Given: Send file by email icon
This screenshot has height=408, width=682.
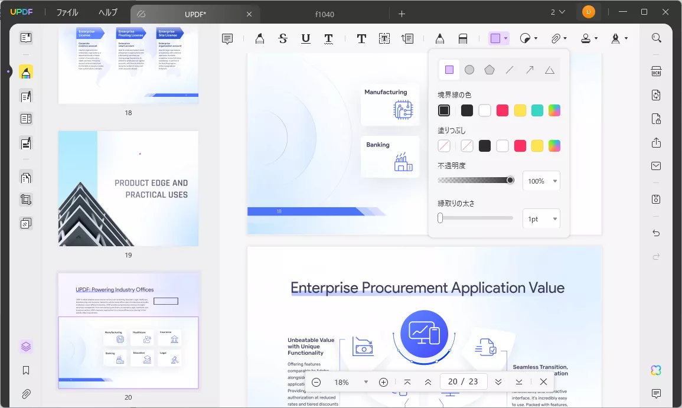Looking at the screenshot, I should (x=657, y=166).
